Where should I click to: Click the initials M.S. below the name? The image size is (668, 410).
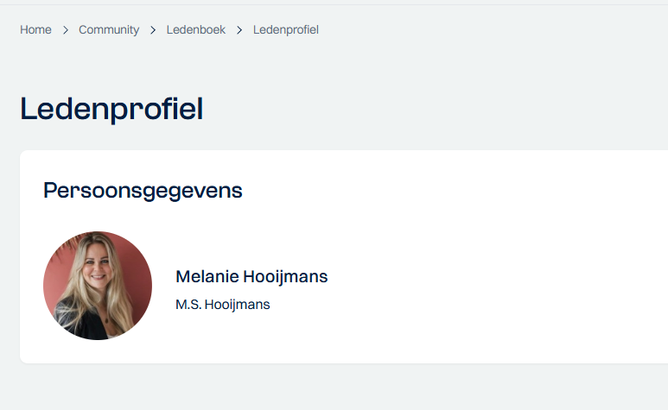point(188,305)
